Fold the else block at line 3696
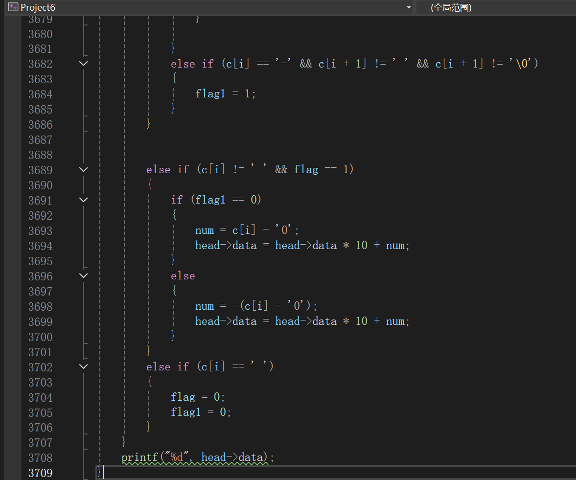This screenshot has width=576, height=480. pyautogui.click(x=83, y=276)
